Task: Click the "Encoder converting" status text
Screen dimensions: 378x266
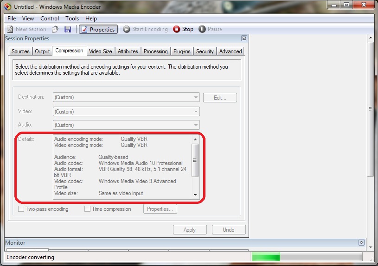Action: (x=30, y=257)
